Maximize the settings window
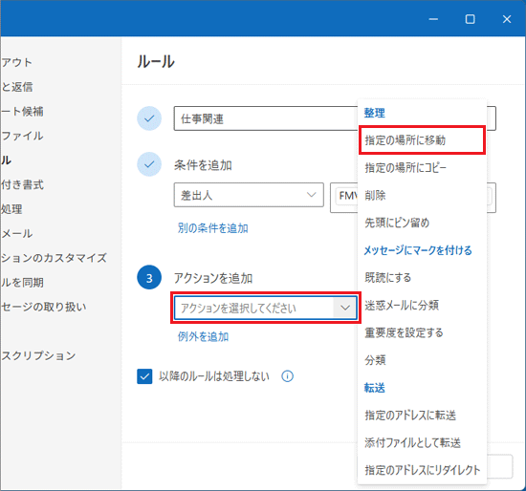This screenshot has height=491, width=526. tap(470, 19)
